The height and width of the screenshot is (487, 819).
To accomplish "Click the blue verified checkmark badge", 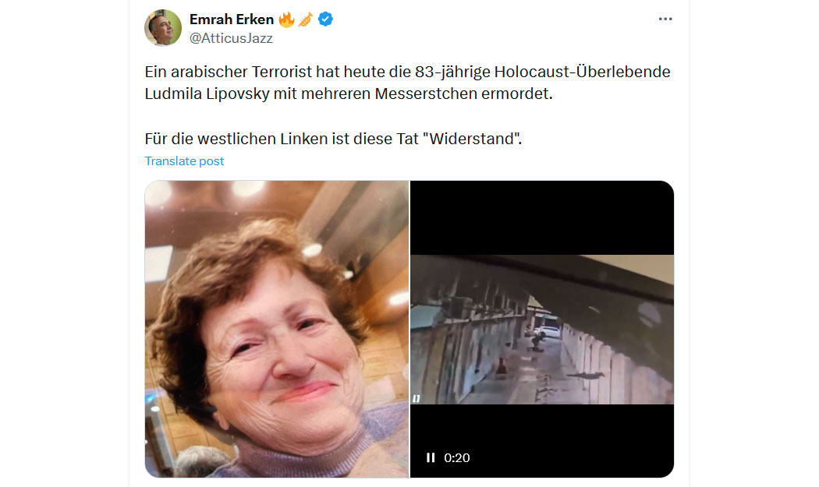I will (325, 19).
